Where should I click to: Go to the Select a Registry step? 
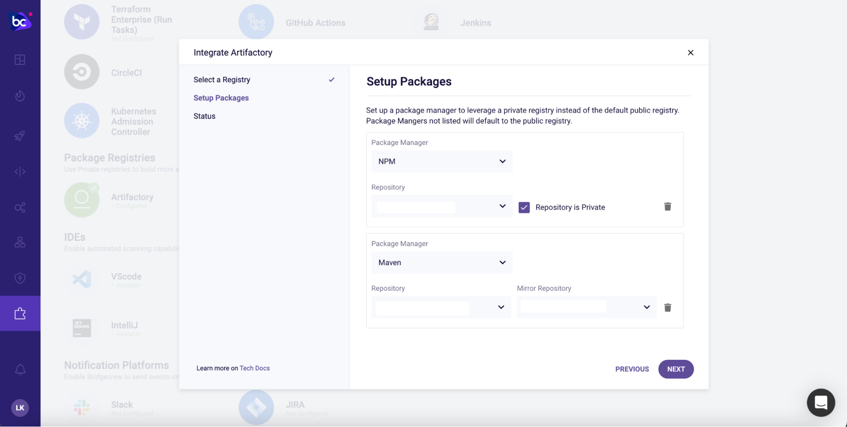point(222,80)
